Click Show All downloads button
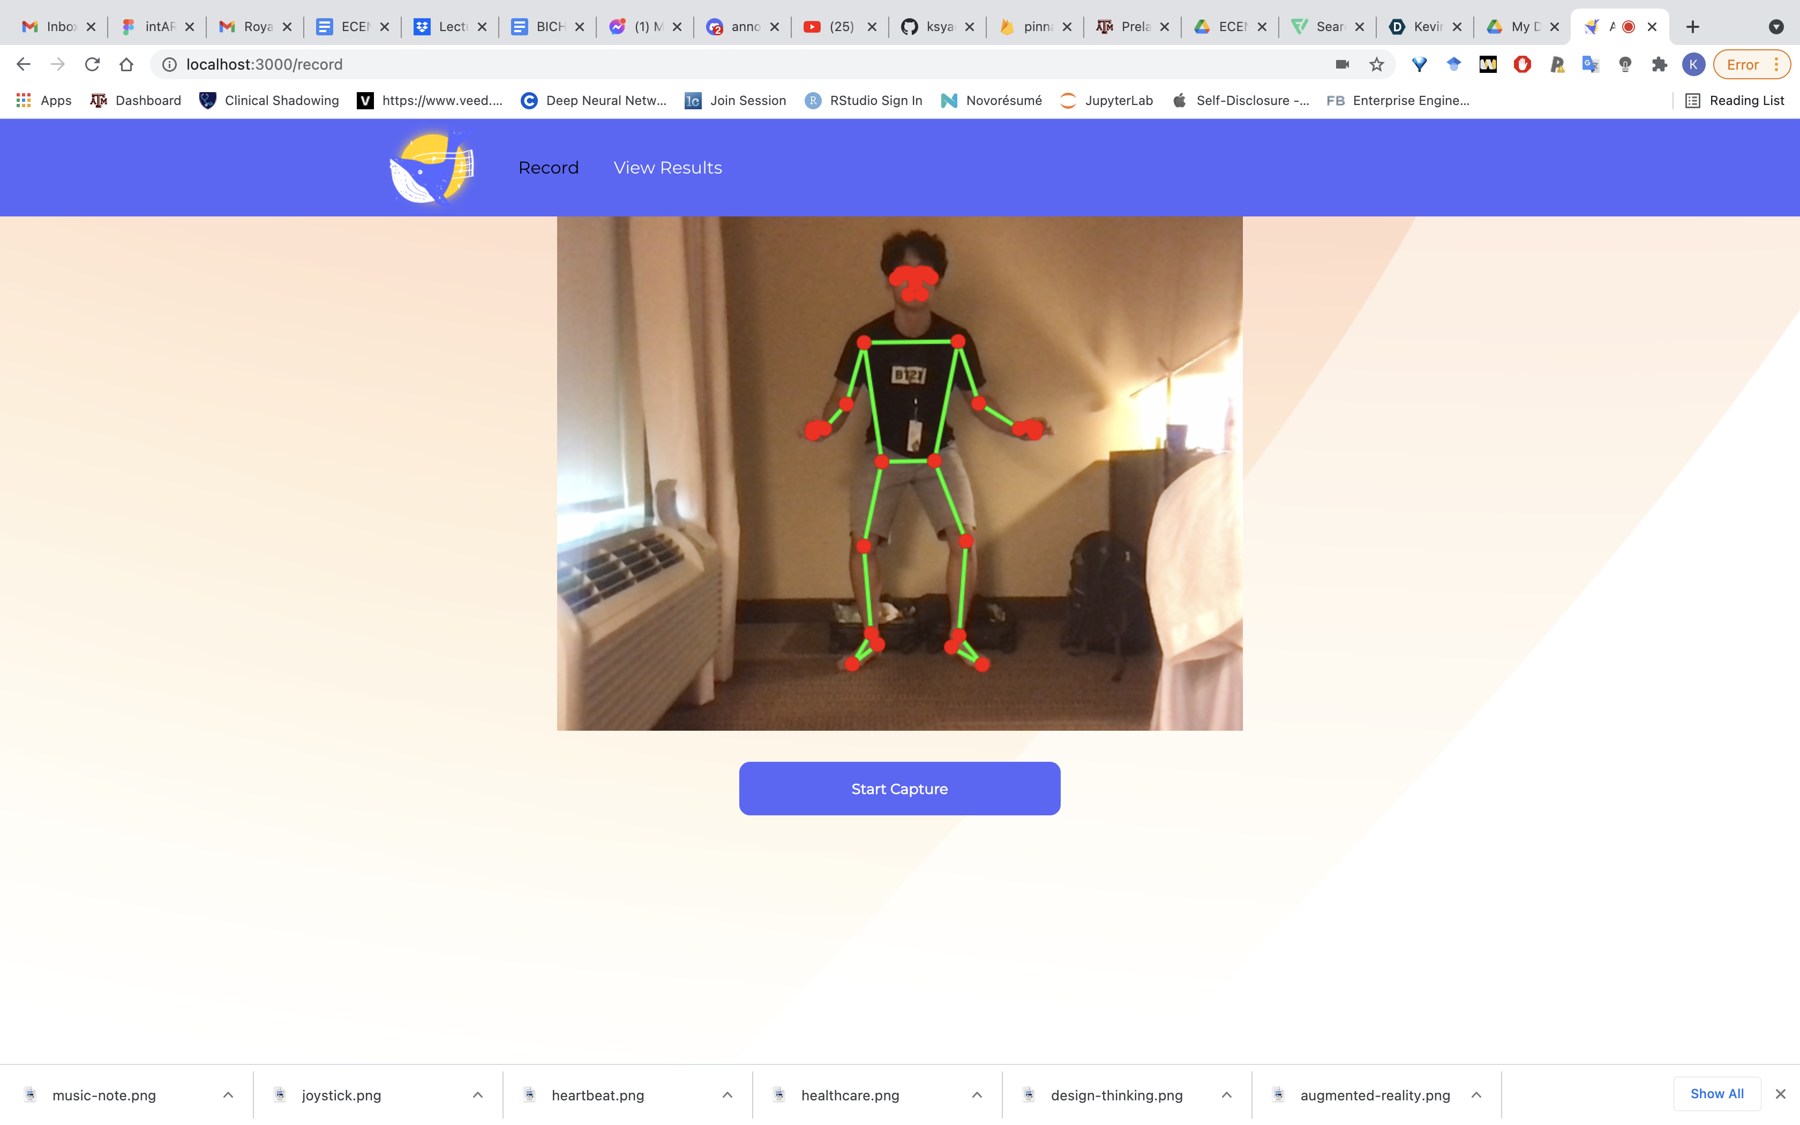 pos(1716,1093)
